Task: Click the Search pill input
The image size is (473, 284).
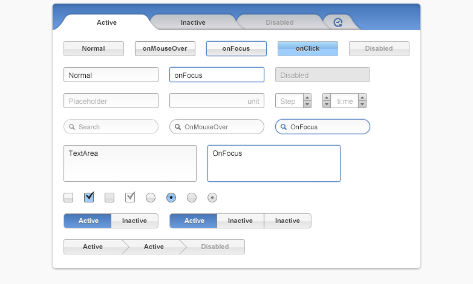Action: [x=111, y=127]
